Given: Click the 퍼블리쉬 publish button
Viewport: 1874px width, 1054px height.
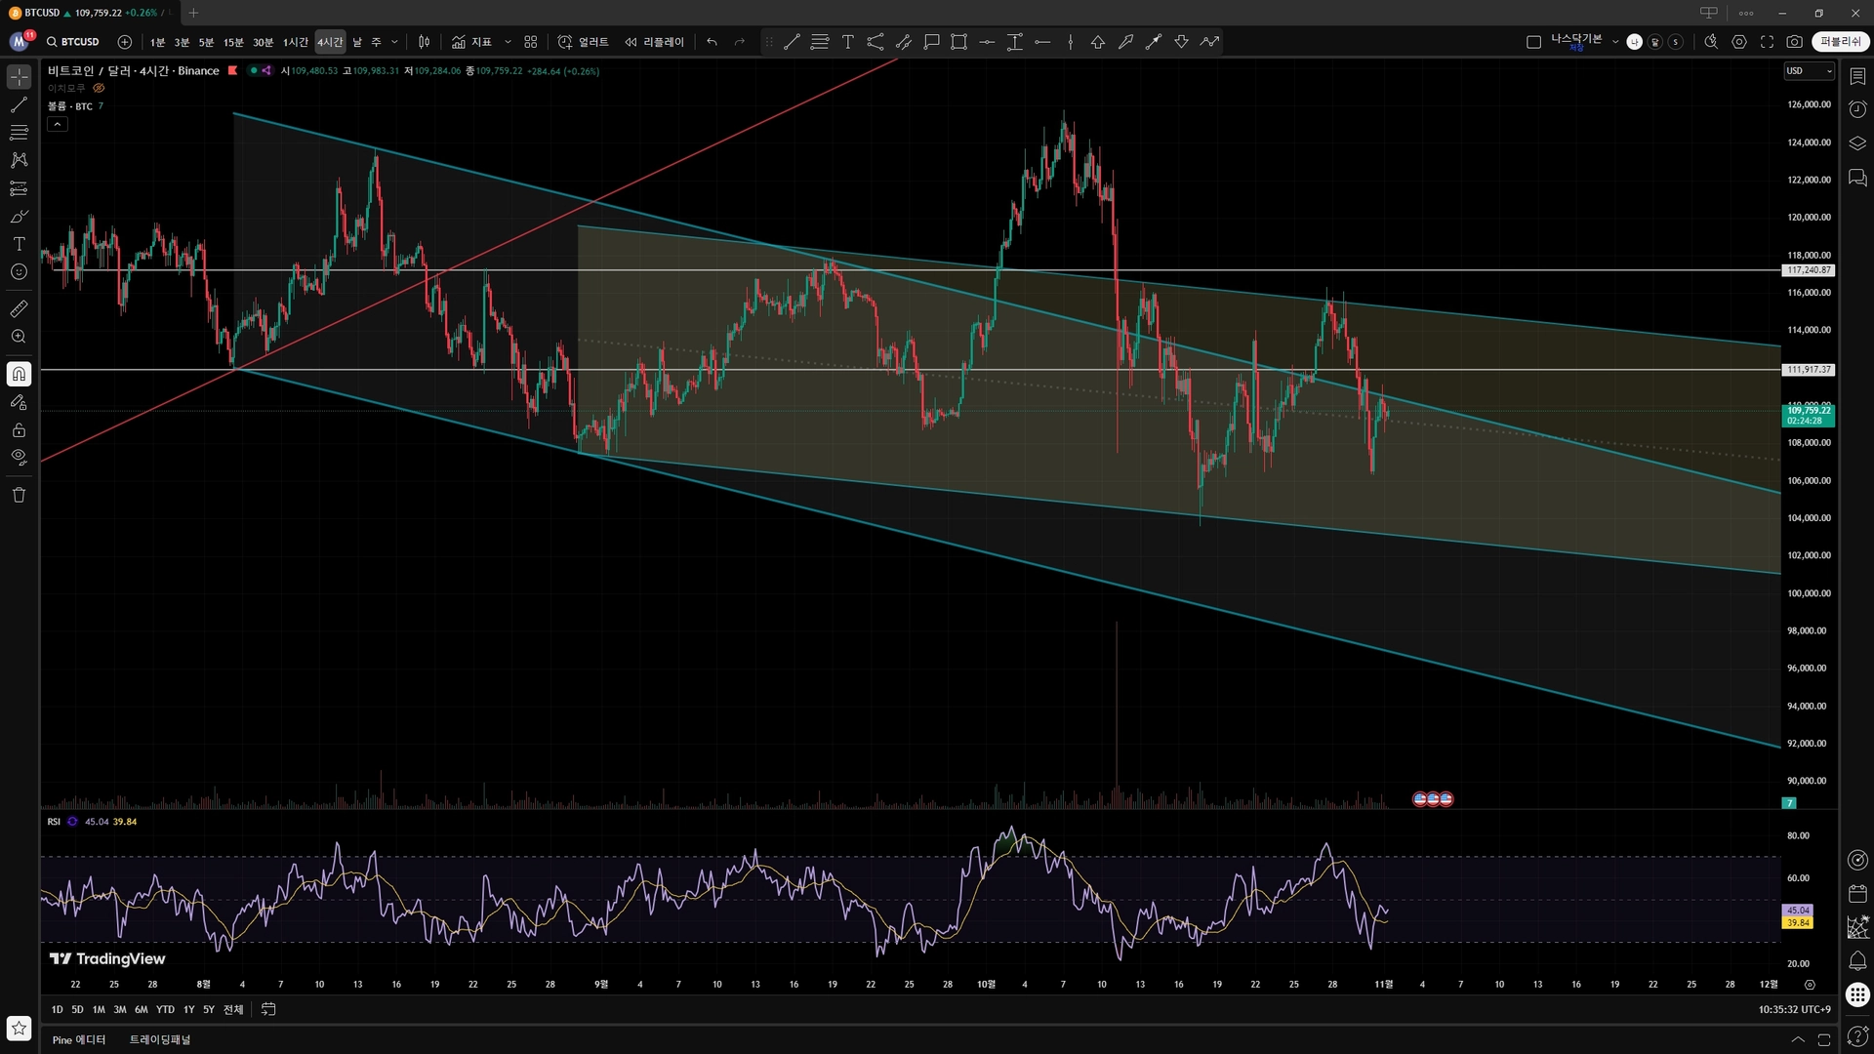Looking at the screenshot, I should (x=1840, y=42).
